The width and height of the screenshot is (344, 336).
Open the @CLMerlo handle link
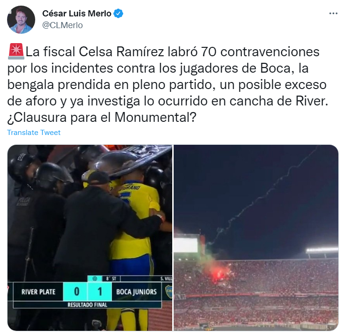(x=62, y=25)
